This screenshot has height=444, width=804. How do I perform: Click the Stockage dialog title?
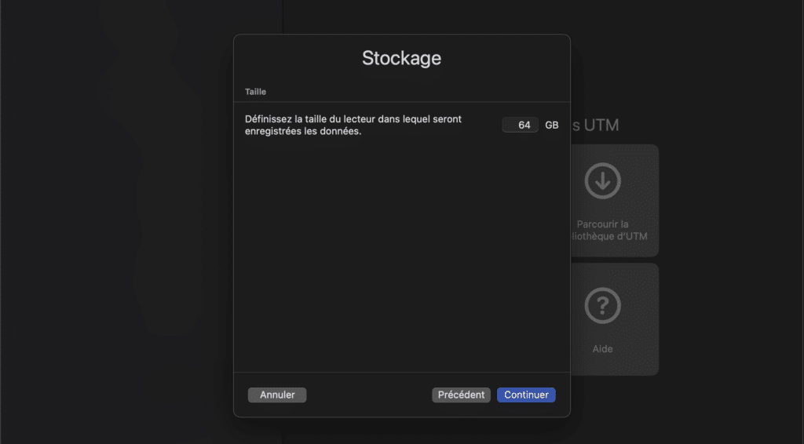[401, 58]
